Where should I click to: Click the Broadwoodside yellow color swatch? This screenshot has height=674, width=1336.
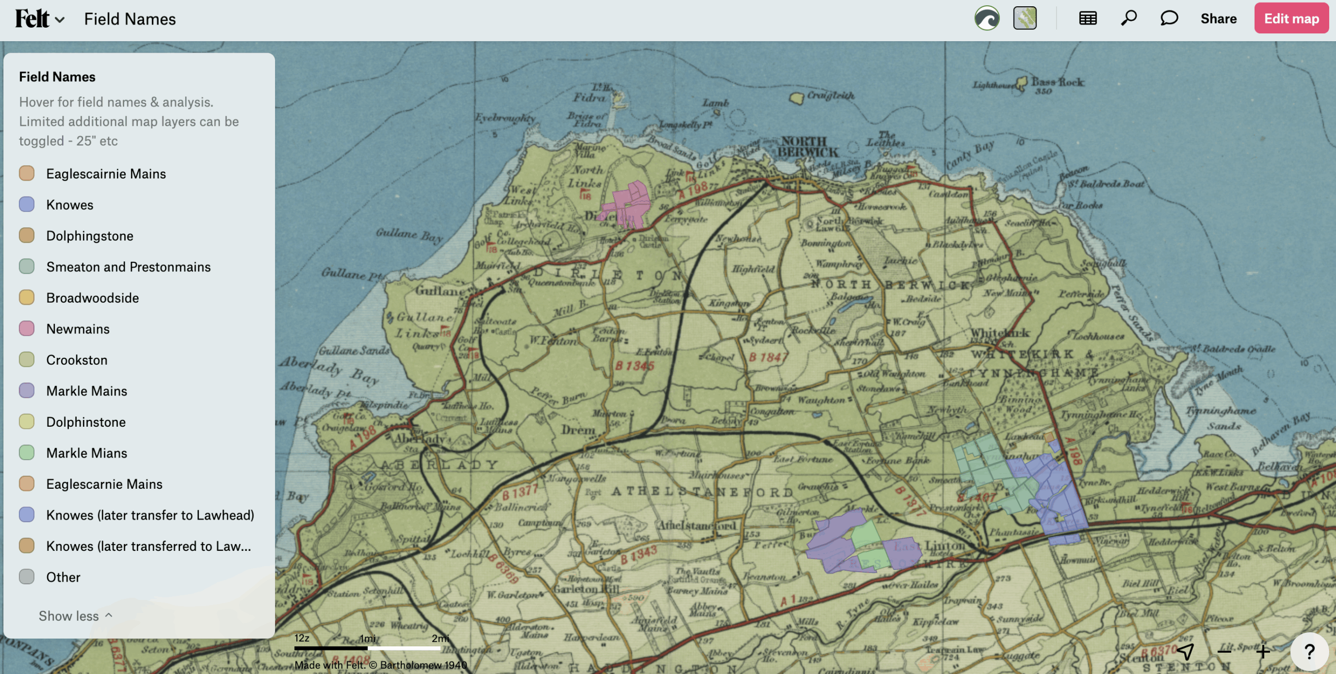[27, 297]
